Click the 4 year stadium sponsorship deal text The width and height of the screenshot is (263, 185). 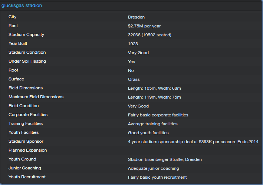(x=193, y=142)
